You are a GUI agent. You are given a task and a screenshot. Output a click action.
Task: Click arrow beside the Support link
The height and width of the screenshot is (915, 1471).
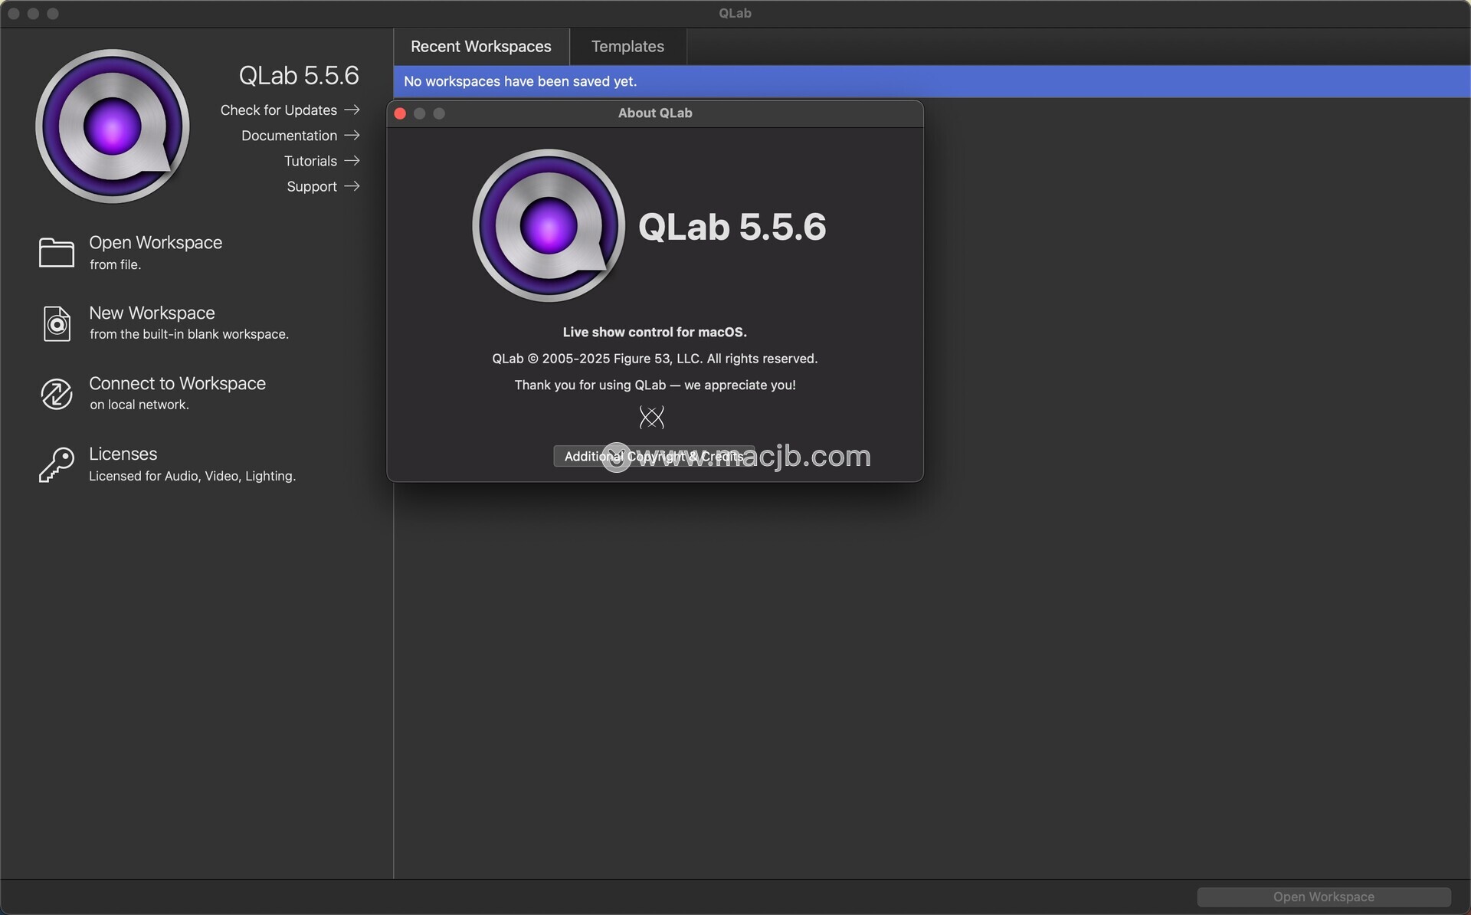pos(352,186)
